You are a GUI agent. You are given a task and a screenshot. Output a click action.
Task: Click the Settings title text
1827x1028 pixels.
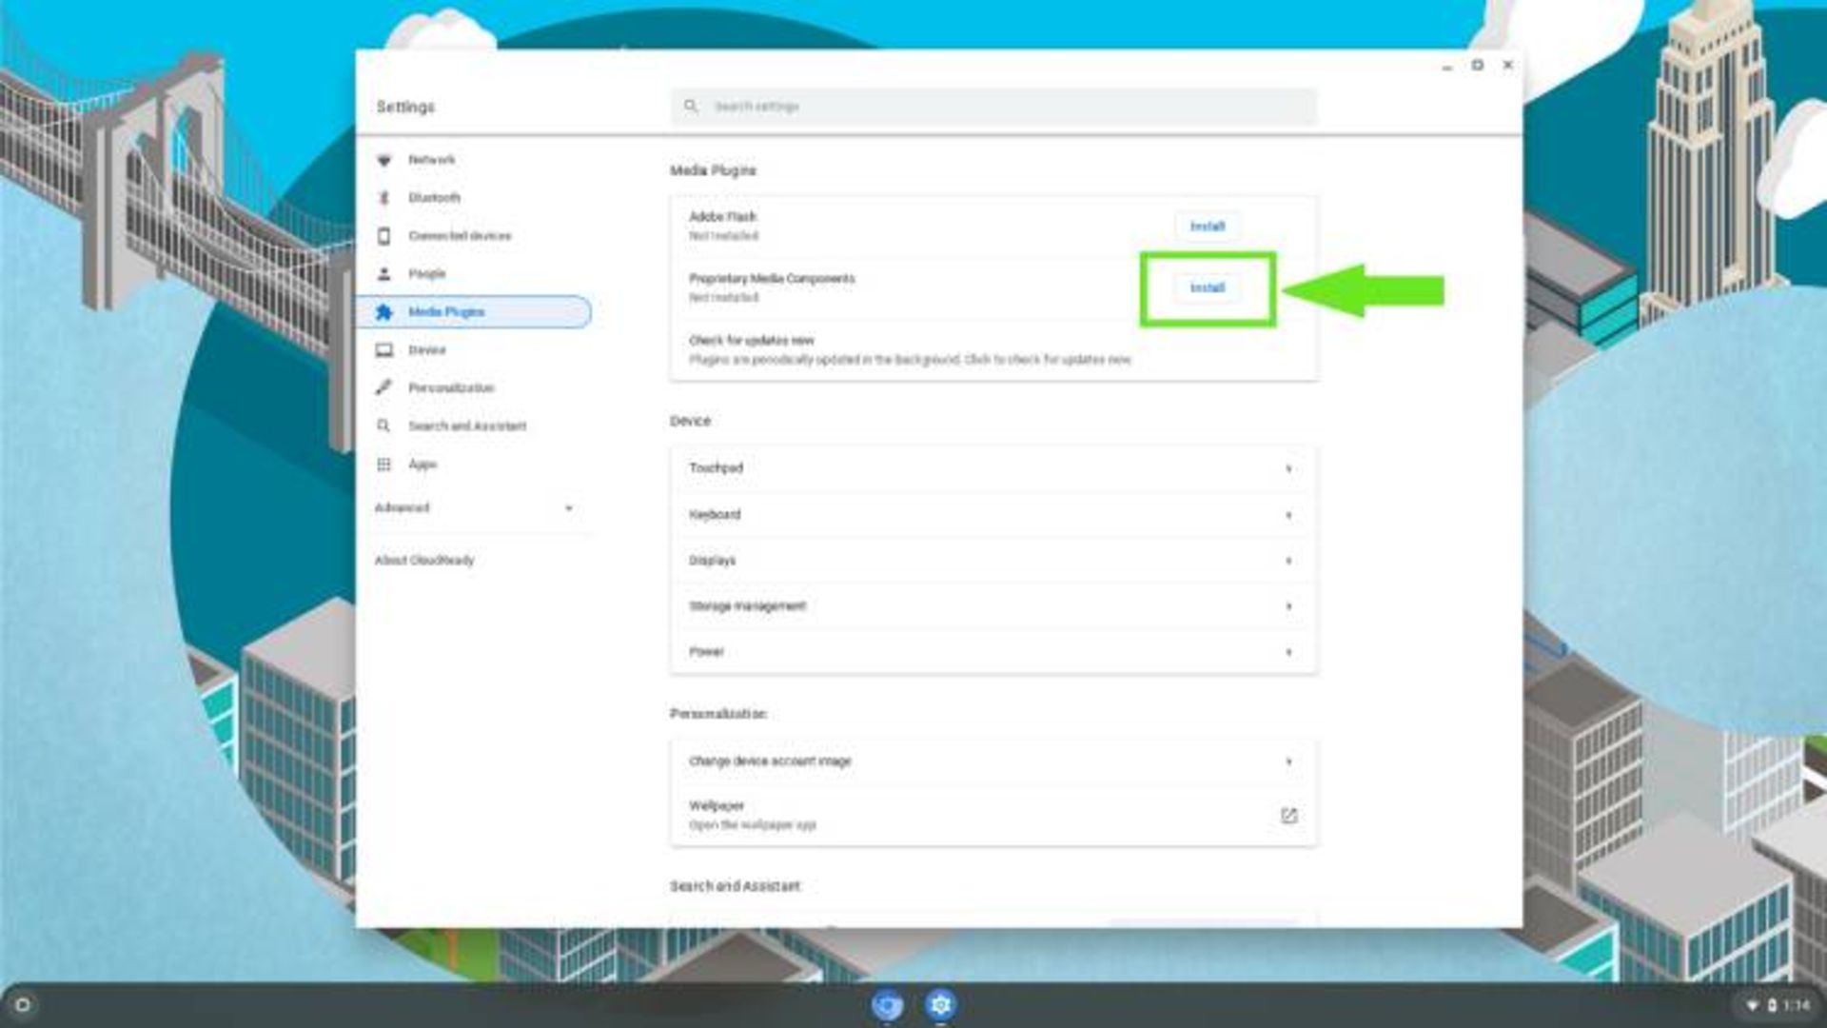click(405, 107)
